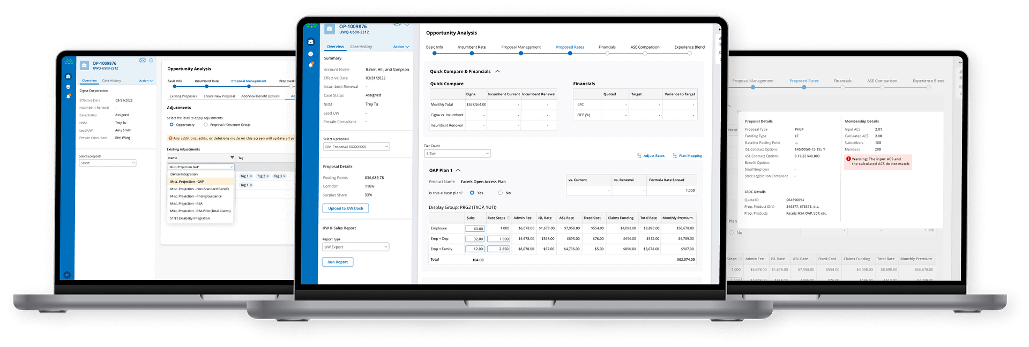1029x347 pixels.
Task: Switch to the Create New Proposal tab
Action: click(219, 96)
